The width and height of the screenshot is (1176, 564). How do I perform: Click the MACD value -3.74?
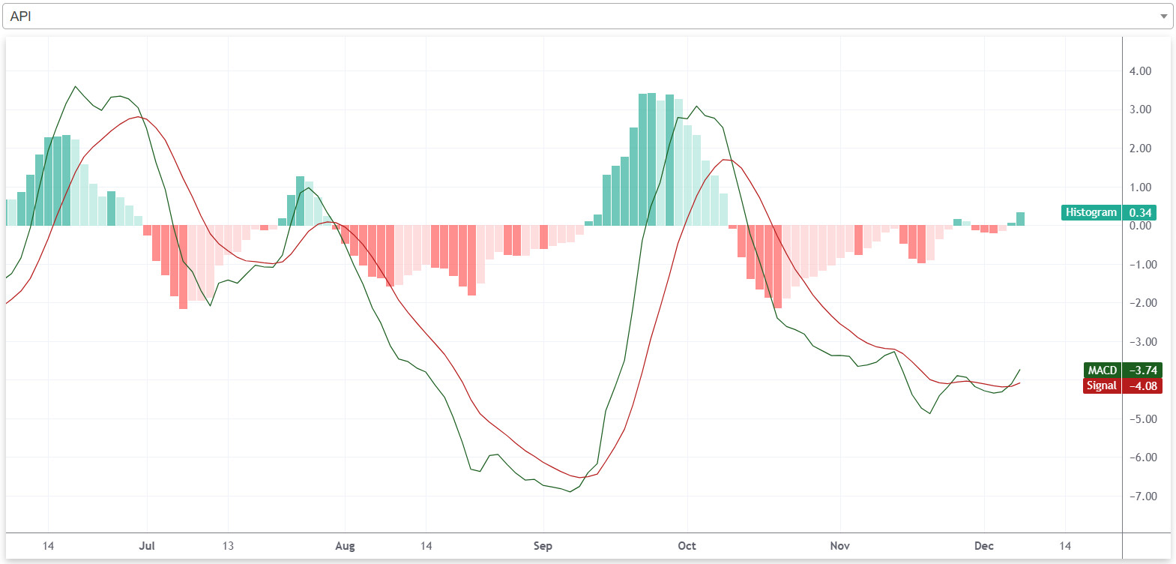coord(1142,370)
